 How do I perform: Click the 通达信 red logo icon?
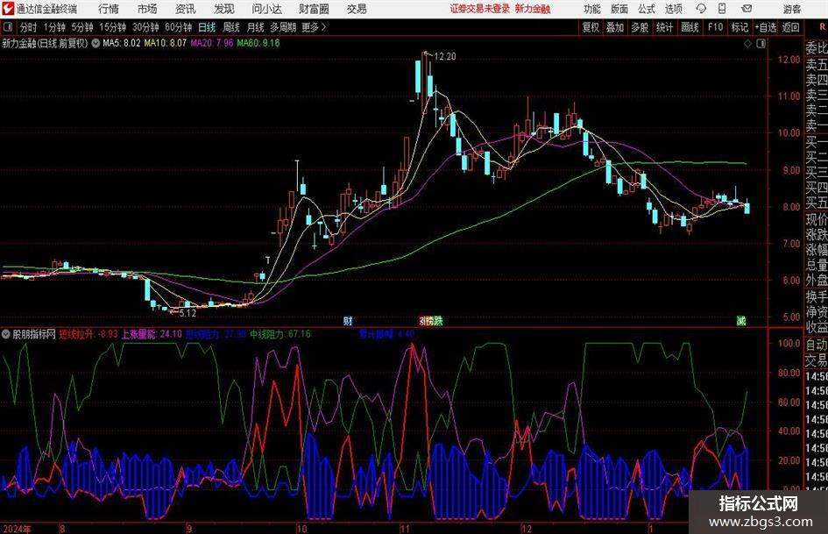7,9
